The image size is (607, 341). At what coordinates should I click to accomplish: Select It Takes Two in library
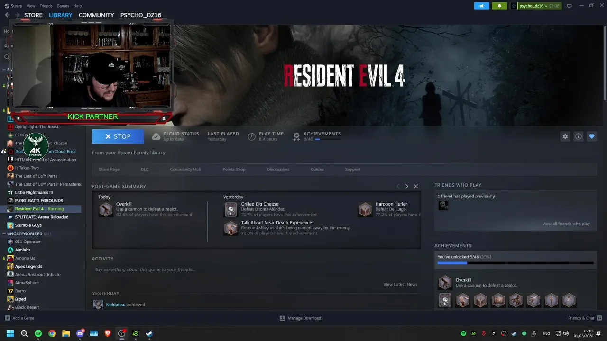click(x=27, y=168)
